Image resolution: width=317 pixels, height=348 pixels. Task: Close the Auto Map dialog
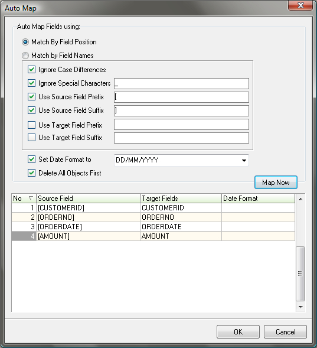(300, 5)
